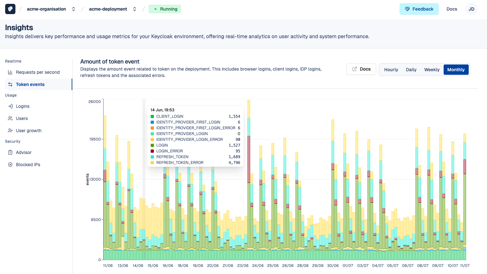The height and width of the screenshot is (274, 487).
Task: Click the green CLIENT_LOGIN legend swatch
Action: click(x=152, y=116)
